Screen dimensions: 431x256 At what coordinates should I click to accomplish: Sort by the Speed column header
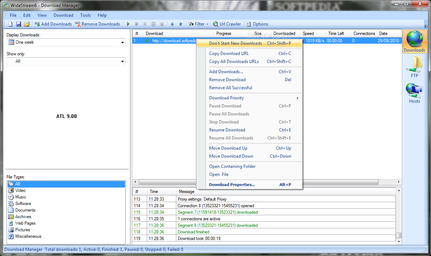308,34
